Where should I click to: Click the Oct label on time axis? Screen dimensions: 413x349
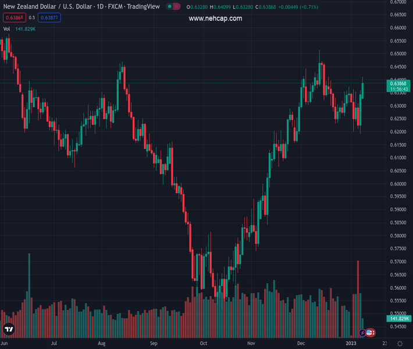tap(203, 344)
